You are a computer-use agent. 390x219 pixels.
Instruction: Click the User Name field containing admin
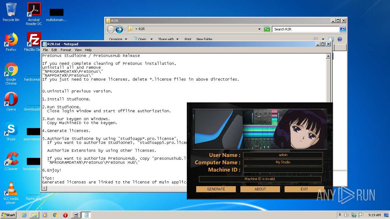283,155
